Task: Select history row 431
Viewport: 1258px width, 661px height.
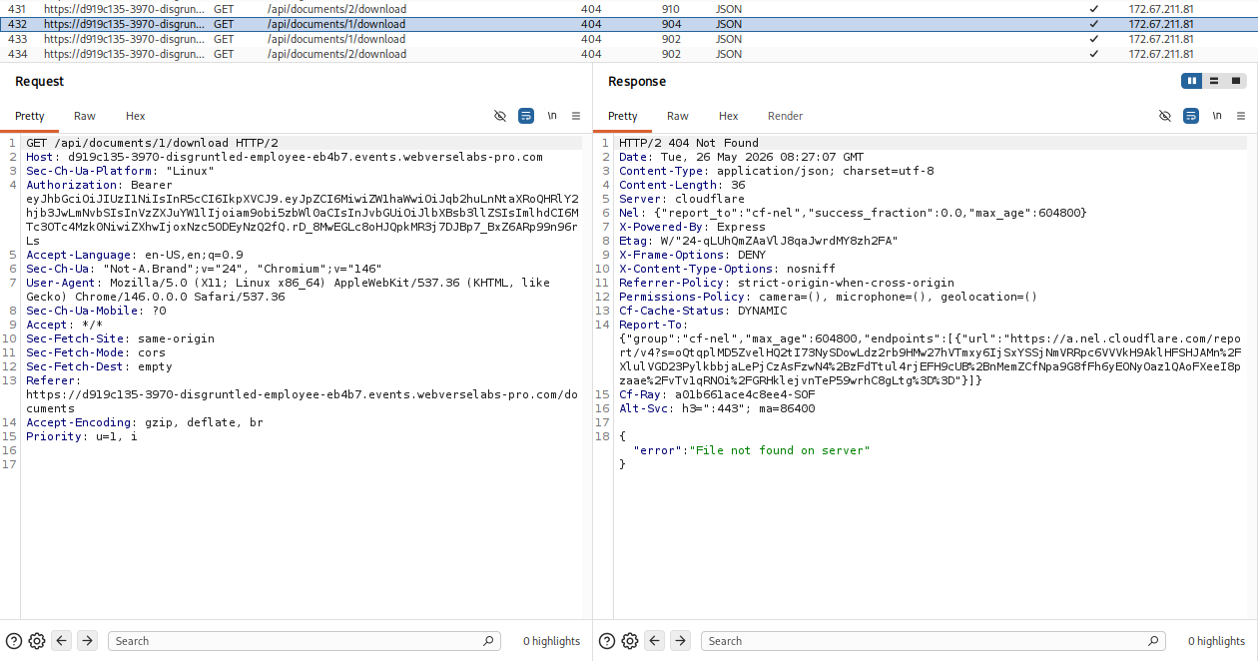Action: tap(629, 9)
